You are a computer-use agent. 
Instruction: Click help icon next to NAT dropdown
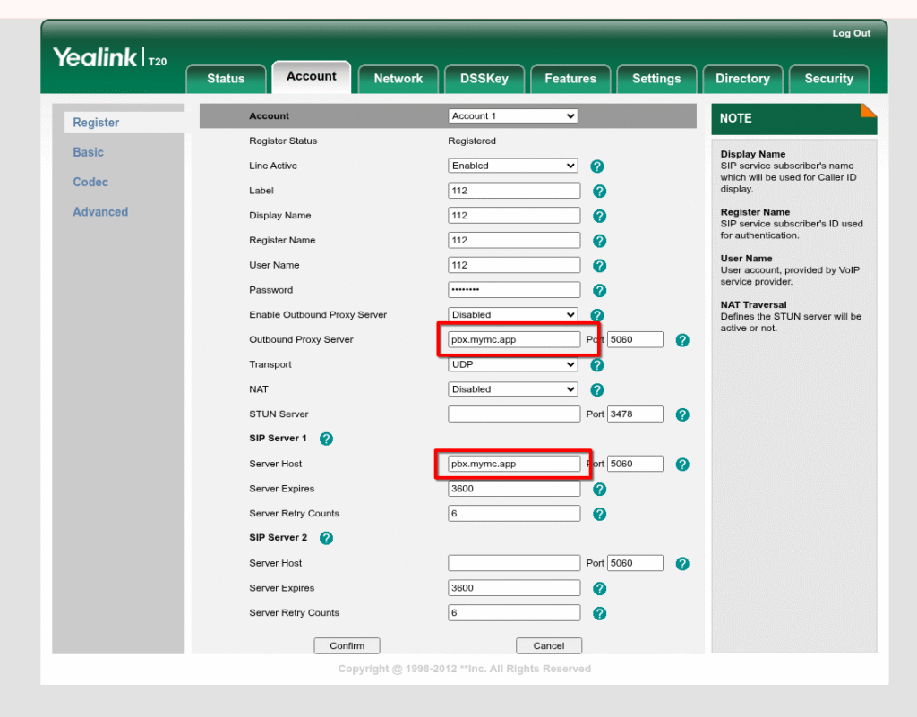(x=597, y=390)
